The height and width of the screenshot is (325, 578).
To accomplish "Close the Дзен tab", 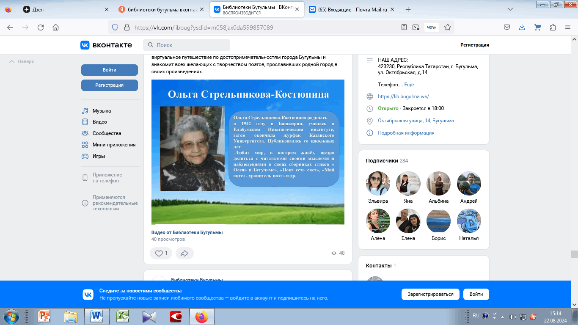I will (106, 9).
